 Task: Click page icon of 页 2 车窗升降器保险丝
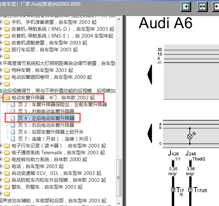(x=13, y=104)
